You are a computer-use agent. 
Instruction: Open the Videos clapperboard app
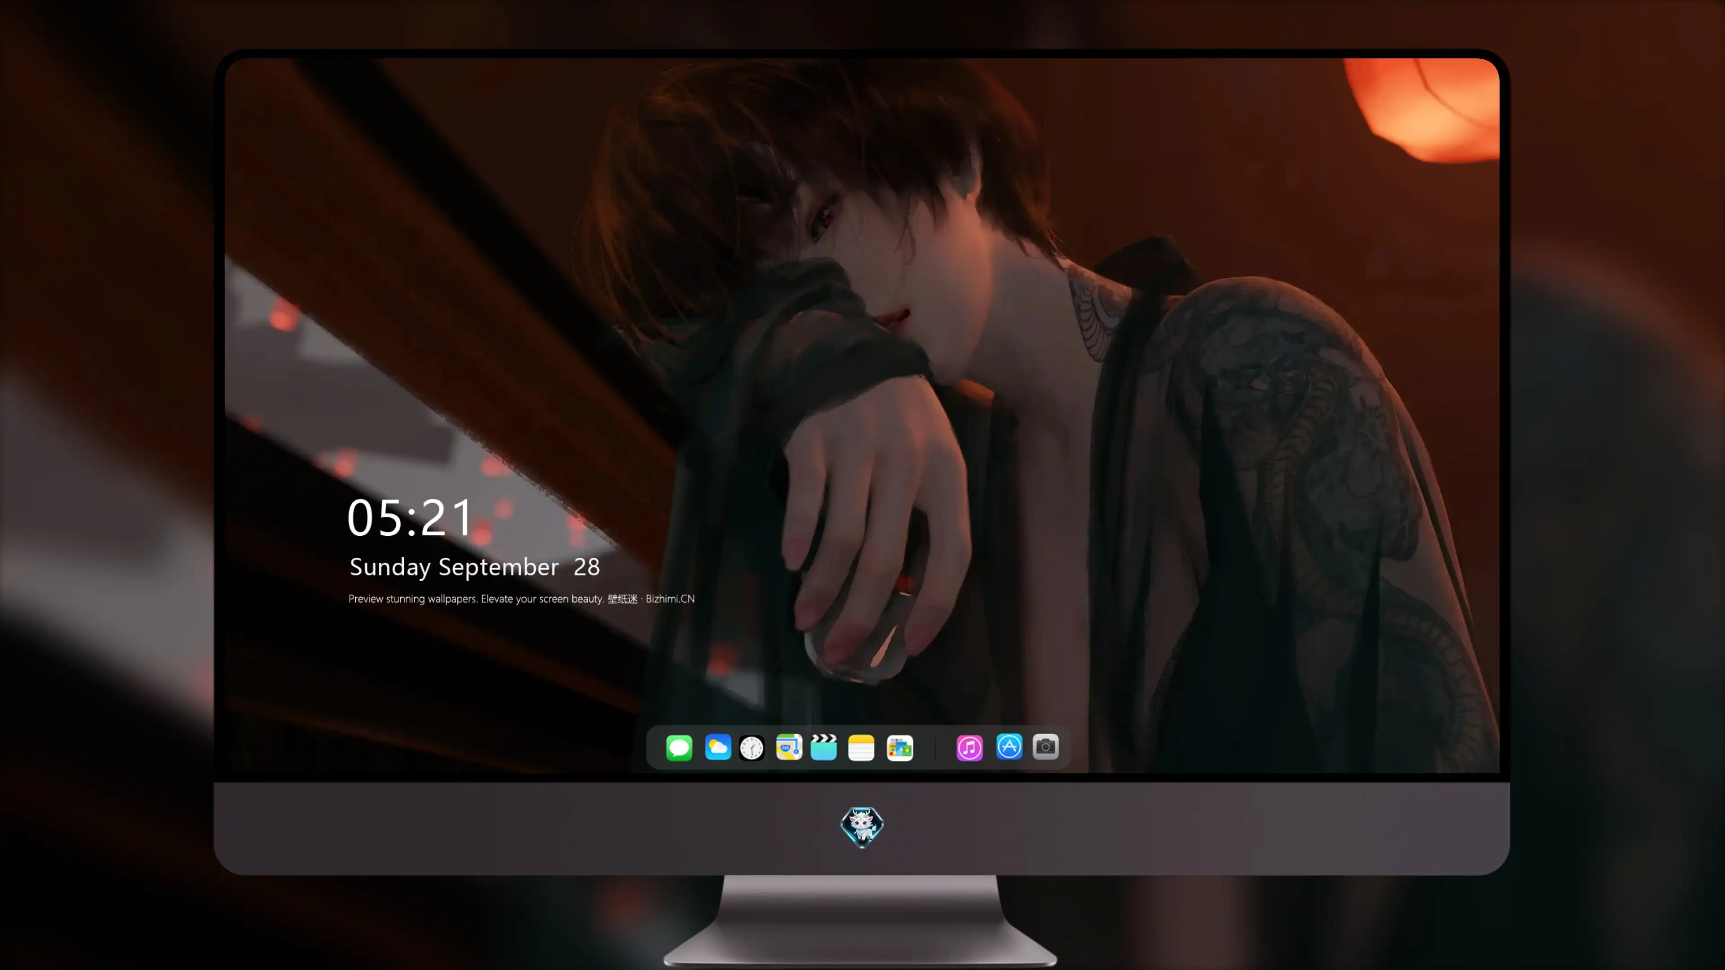pyautogui.click(x=824, y=747)
